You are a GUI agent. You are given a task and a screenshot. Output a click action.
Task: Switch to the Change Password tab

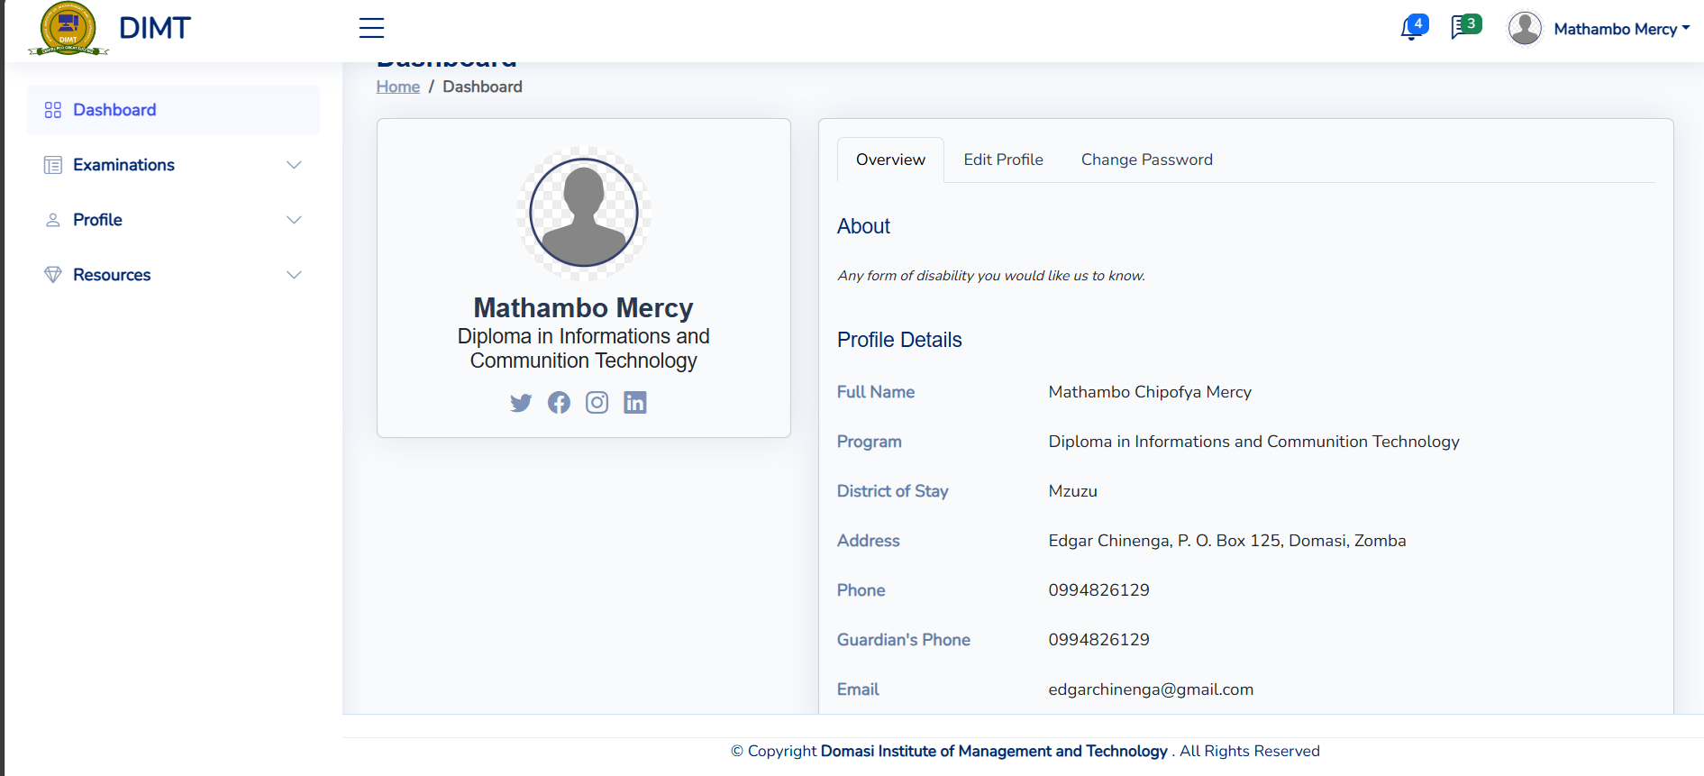tap(1147, 160)
